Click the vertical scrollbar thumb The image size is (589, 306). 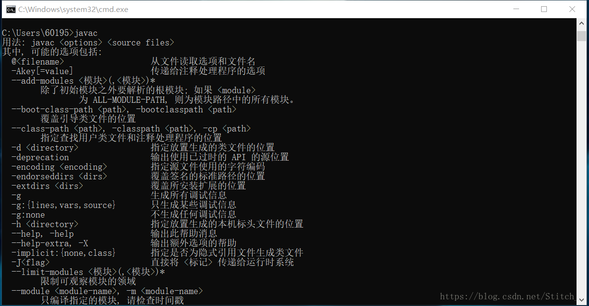(581, 36)
